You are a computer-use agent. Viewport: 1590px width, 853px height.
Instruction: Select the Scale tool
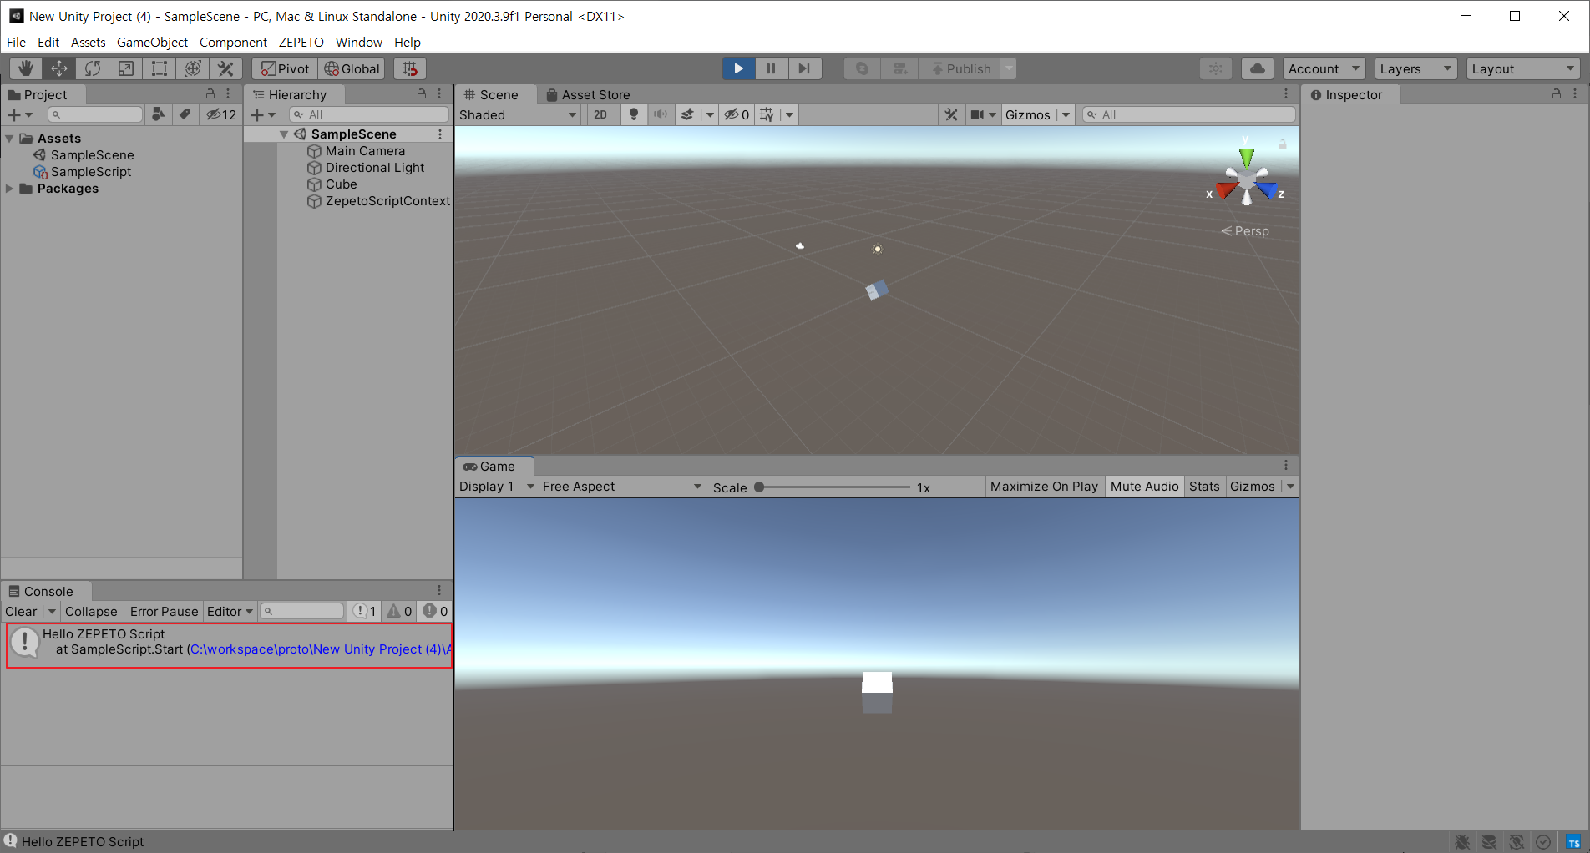pyautogui.click(x=126, y=68)
